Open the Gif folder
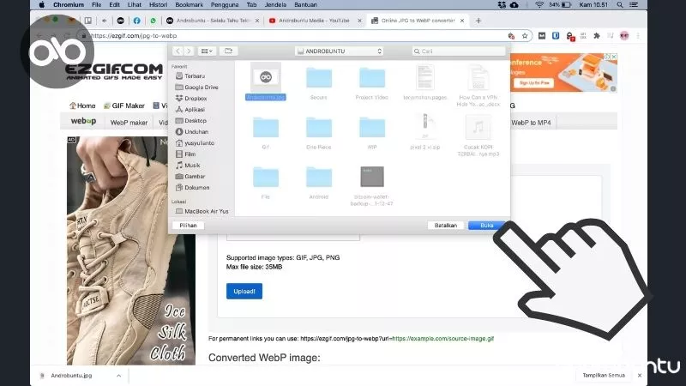The width and height of the screenshot is (686, 386). (x=266, y=127)
